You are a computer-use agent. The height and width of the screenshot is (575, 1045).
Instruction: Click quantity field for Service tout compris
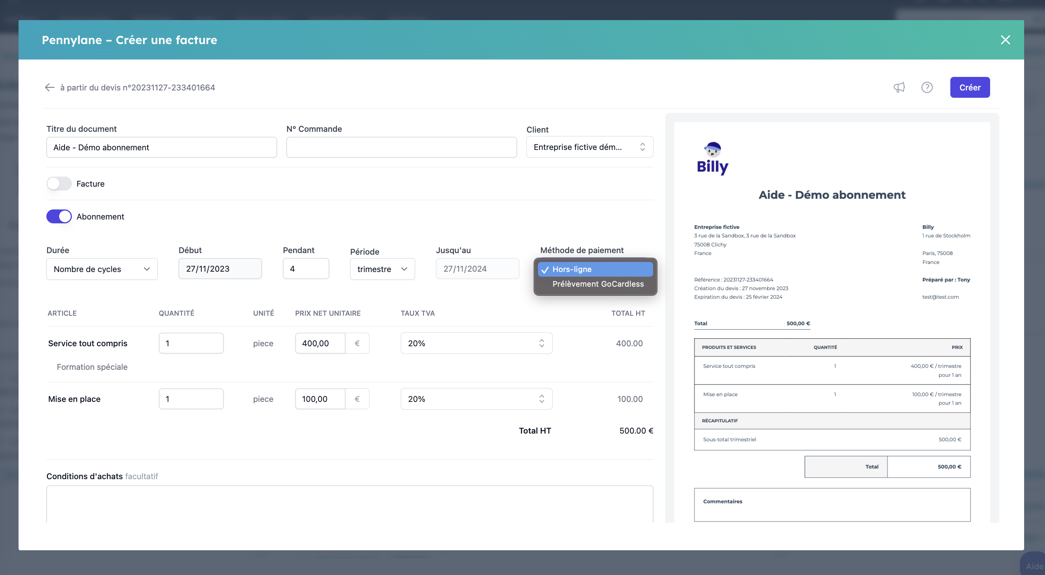191,344
